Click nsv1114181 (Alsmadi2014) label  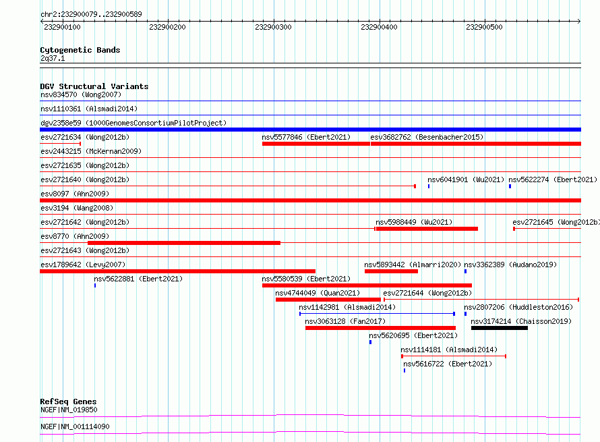[449, 350]
